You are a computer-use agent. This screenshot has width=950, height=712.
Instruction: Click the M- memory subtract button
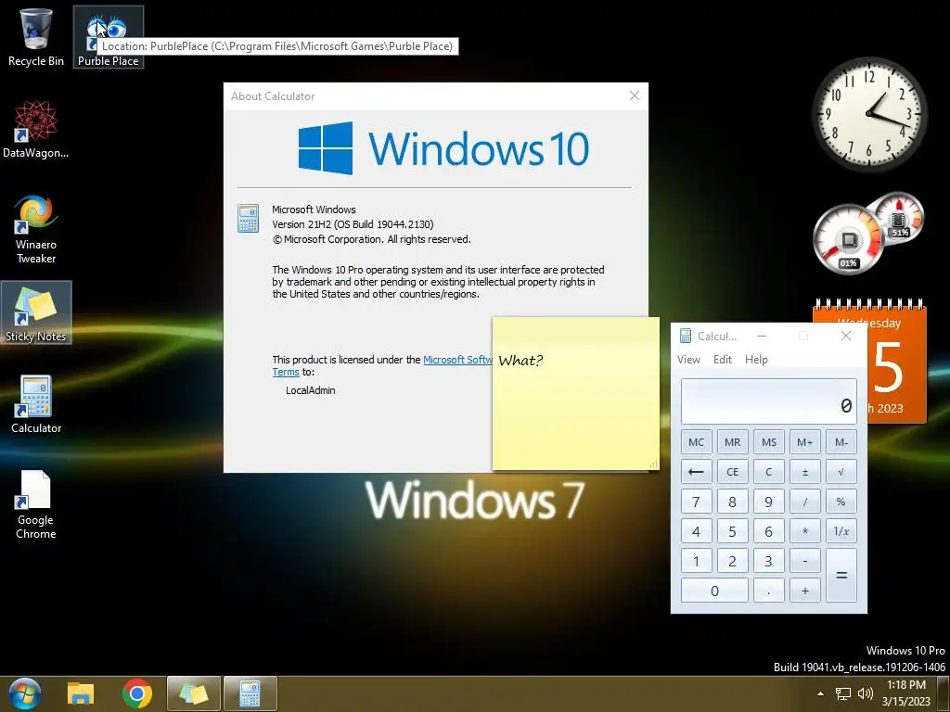[x=841, y=442]
